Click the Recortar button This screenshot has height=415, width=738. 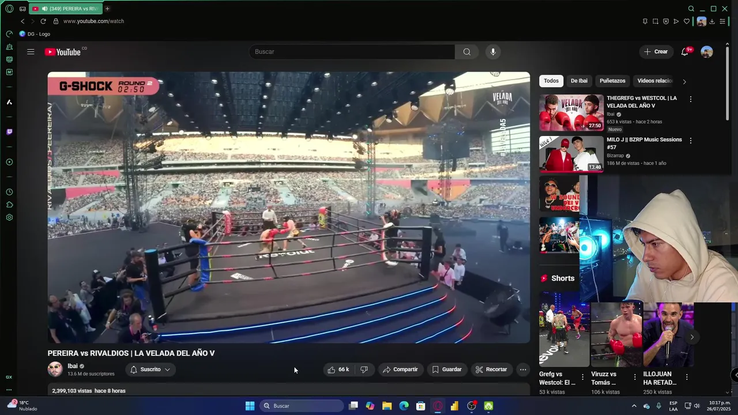pos(491,369)
